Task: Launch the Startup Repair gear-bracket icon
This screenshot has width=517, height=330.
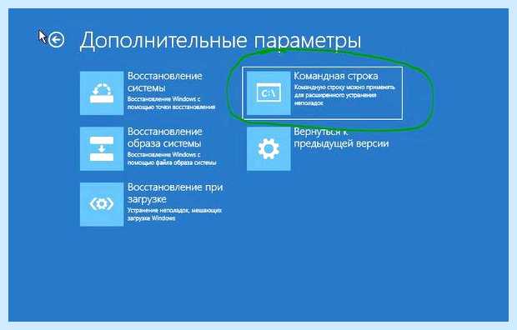Action: click(102, 204)
